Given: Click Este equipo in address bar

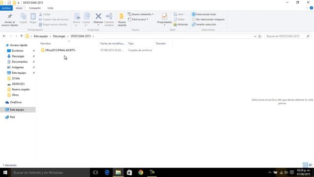Looking at the screenshot, I should [41, 36].
